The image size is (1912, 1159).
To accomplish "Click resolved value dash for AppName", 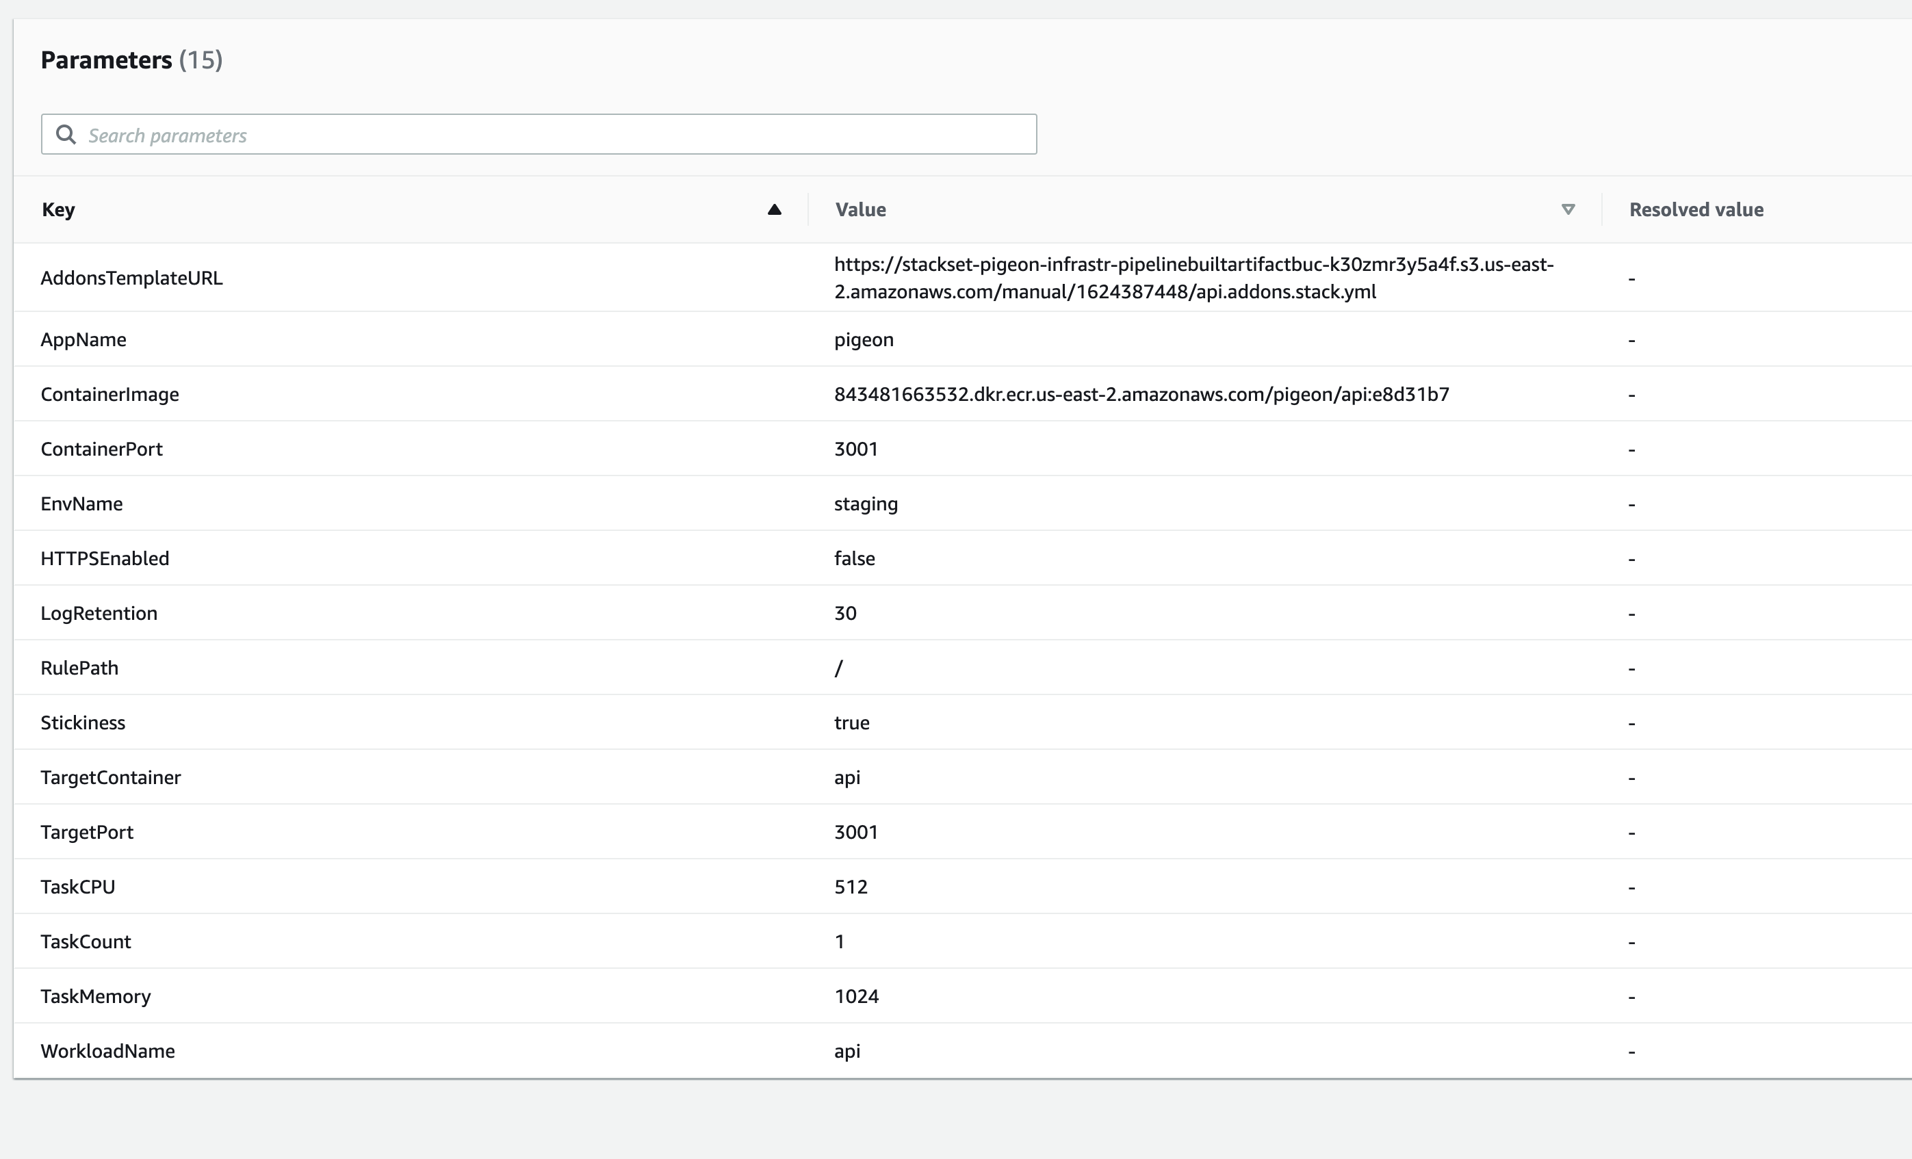I will (x=1632, y=341).
